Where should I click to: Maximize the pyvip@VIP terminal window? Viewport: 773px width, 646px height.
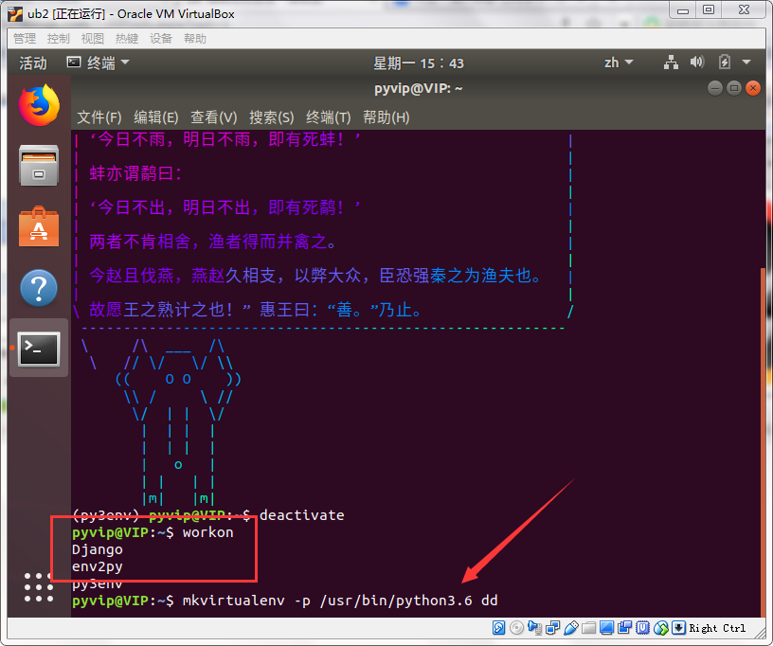tap(734, 88)
